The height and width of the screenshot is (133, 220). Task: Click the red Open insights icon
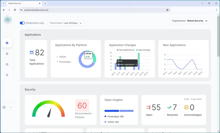coord(148,107)
